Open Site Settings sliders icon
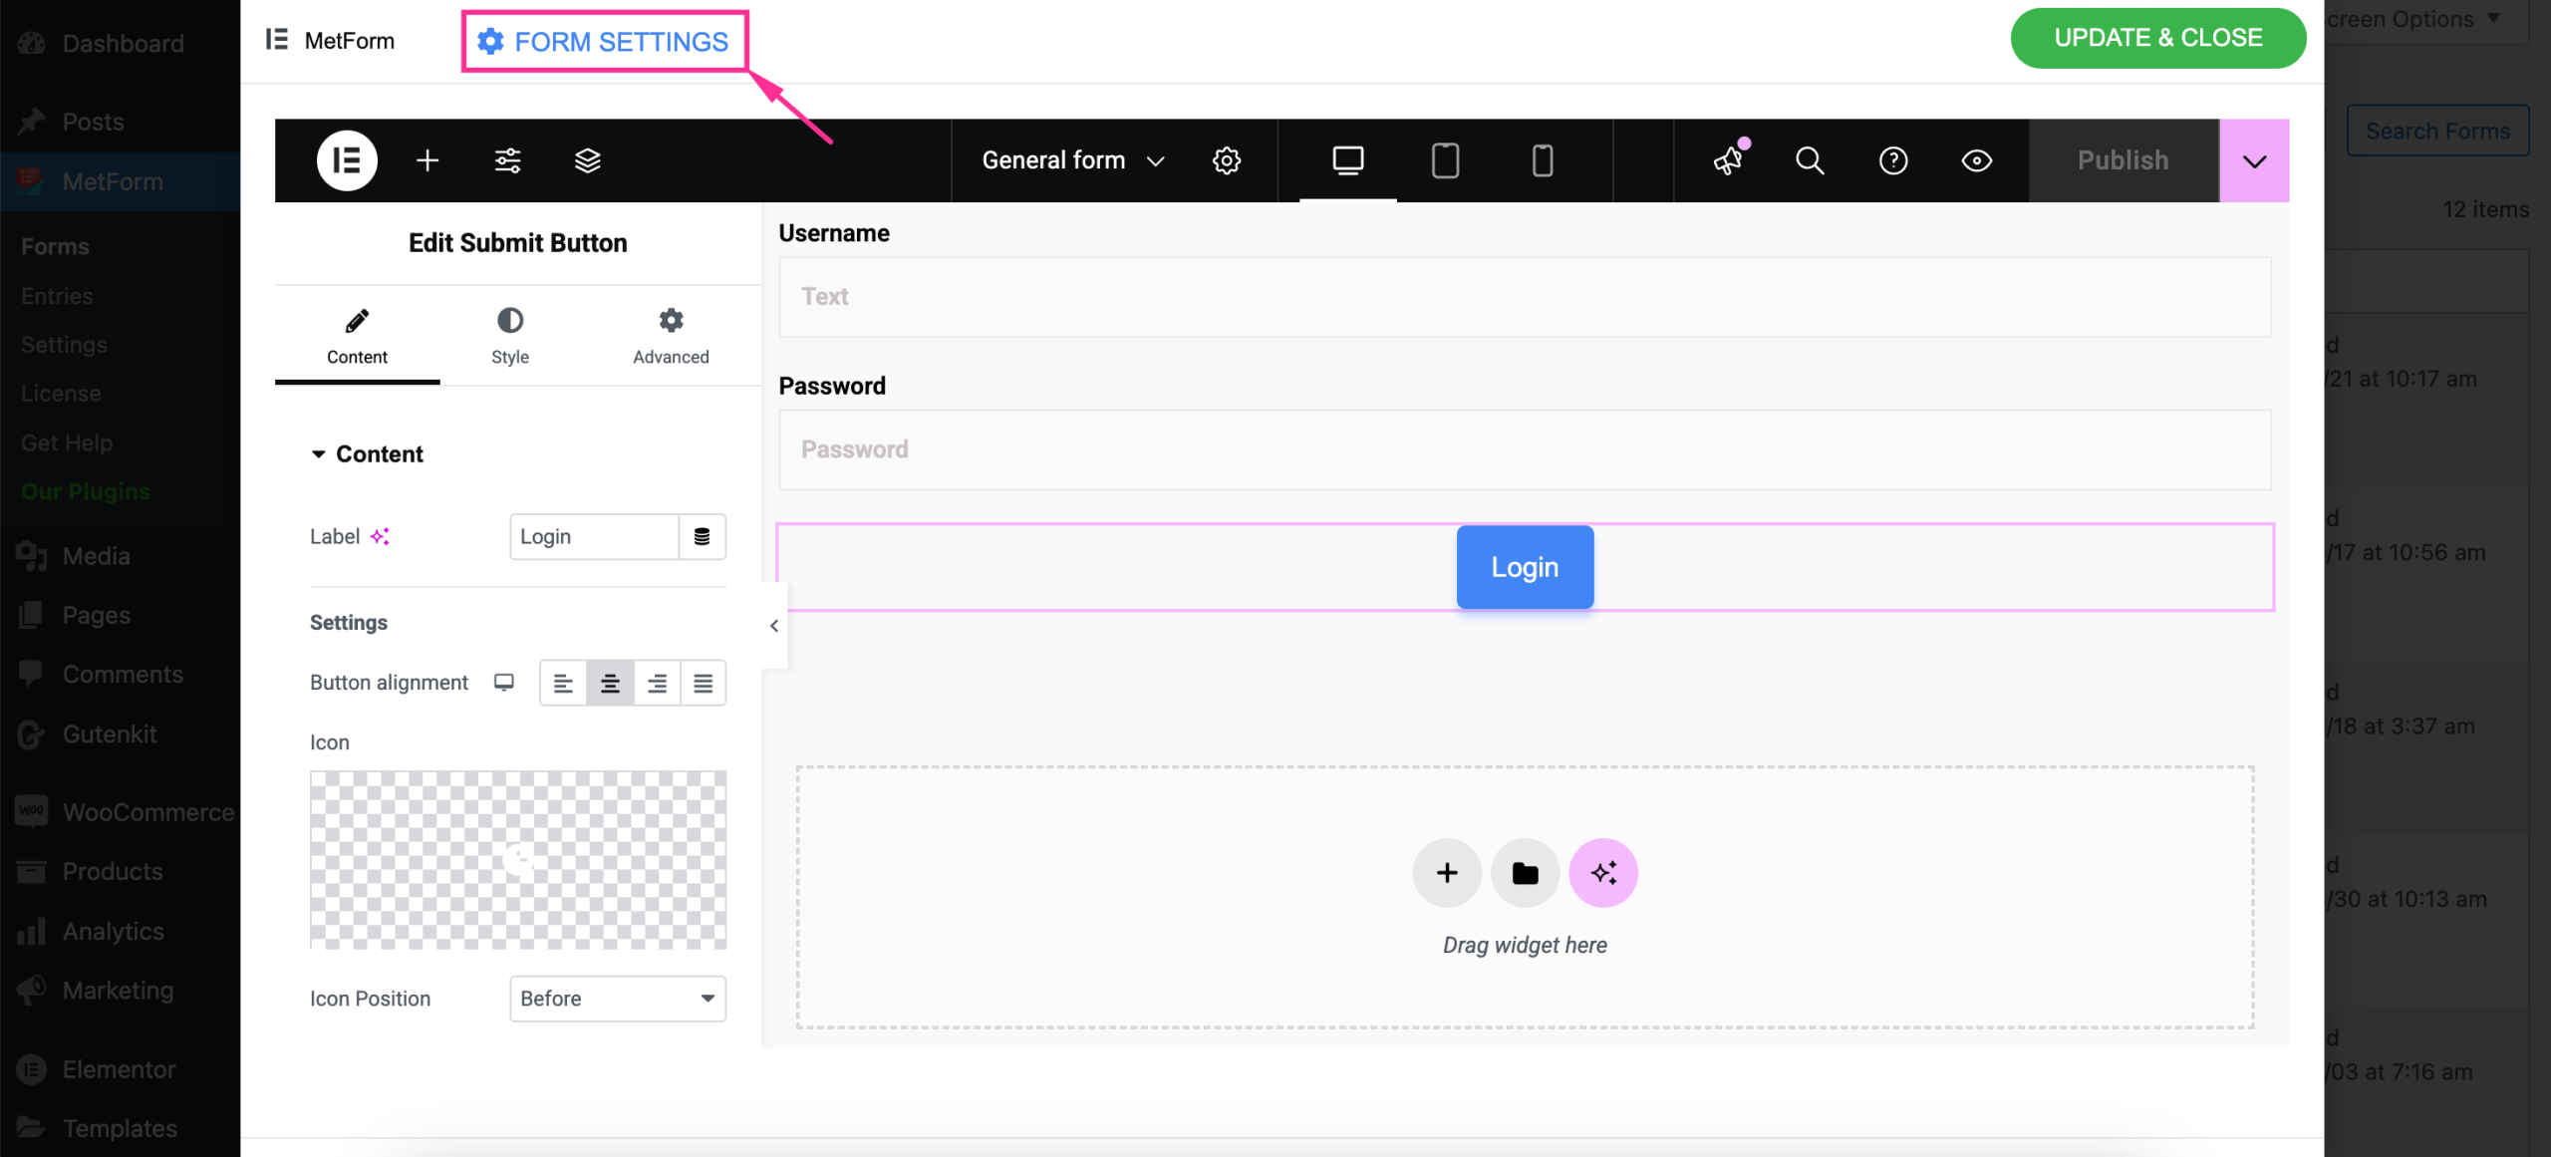The height and width of the screenshot is (1157, 2551). 508,160
